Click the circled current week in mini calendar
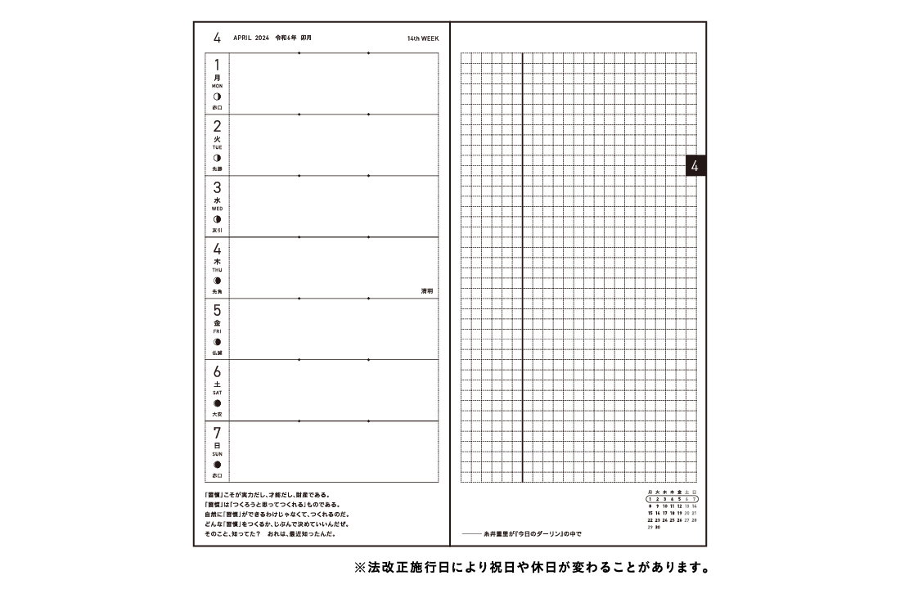 tap(672, 498)
